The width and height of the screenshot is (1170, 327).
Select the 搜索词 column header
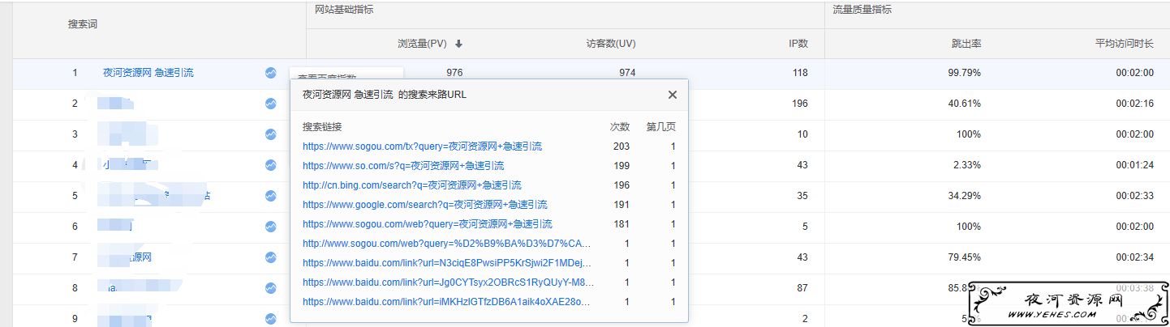tap(83, 24)
